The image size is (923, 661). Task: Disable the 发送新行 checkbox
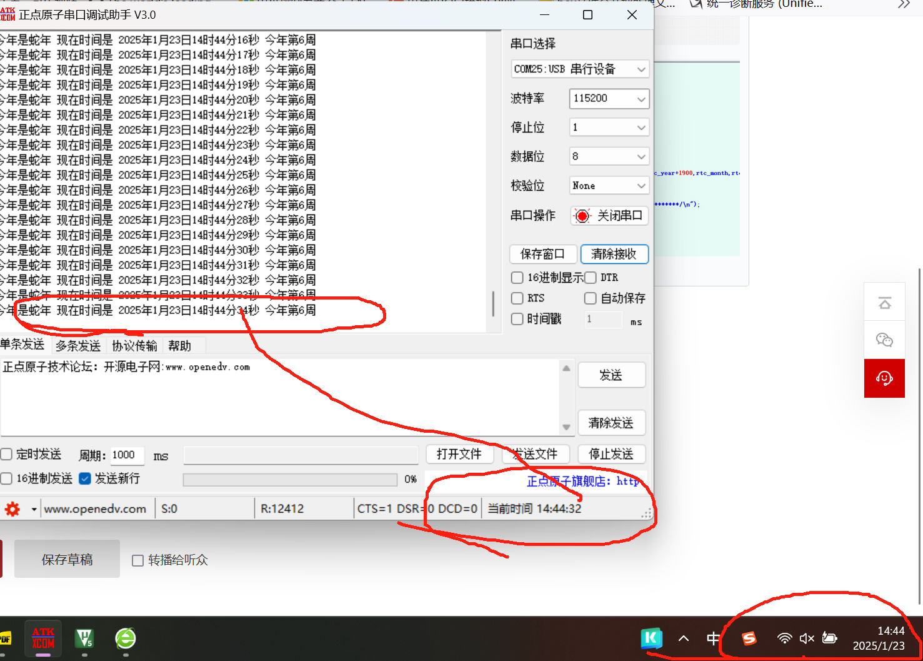pyautogui.click(x=85, y=478)
